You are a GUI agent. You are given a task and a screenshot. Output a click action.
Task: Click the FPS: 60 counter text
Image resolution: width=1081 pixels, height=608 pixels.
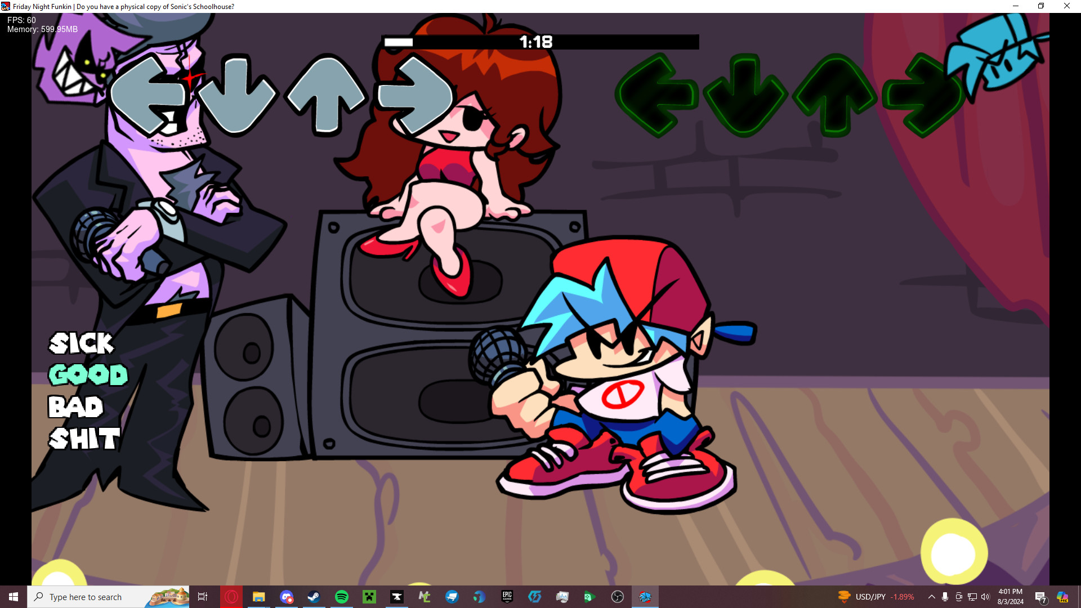click(21, 20)
